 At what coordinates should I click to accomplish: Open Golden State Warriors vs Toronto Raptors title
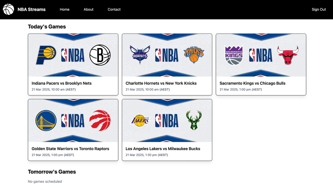pyautogui.click(x=70, y=149)
